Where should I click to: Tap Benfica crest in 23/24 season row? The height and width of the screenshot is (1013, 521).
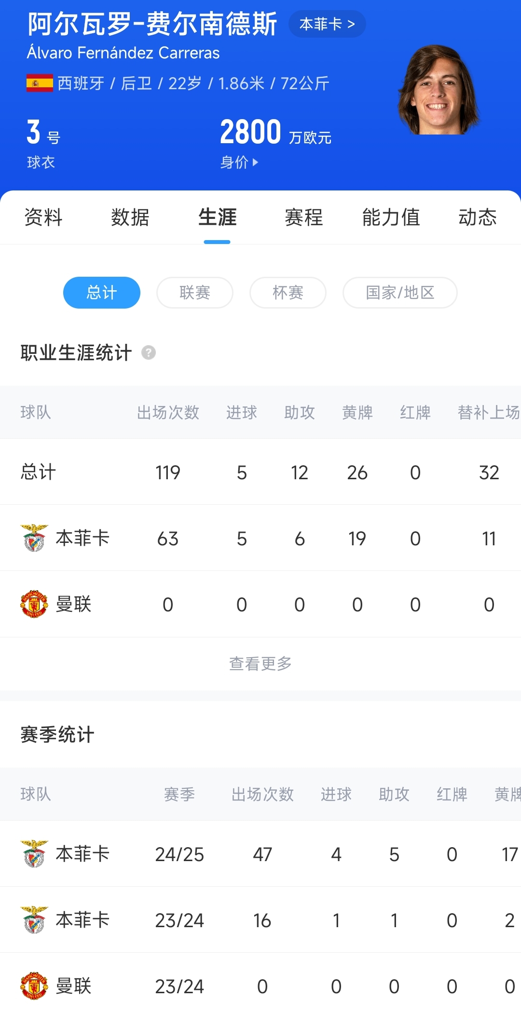[x=34, y=920]
